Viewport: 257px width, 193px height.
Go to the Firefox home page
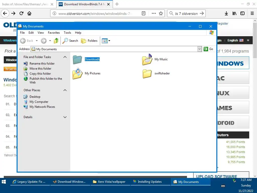click(29, 13)
